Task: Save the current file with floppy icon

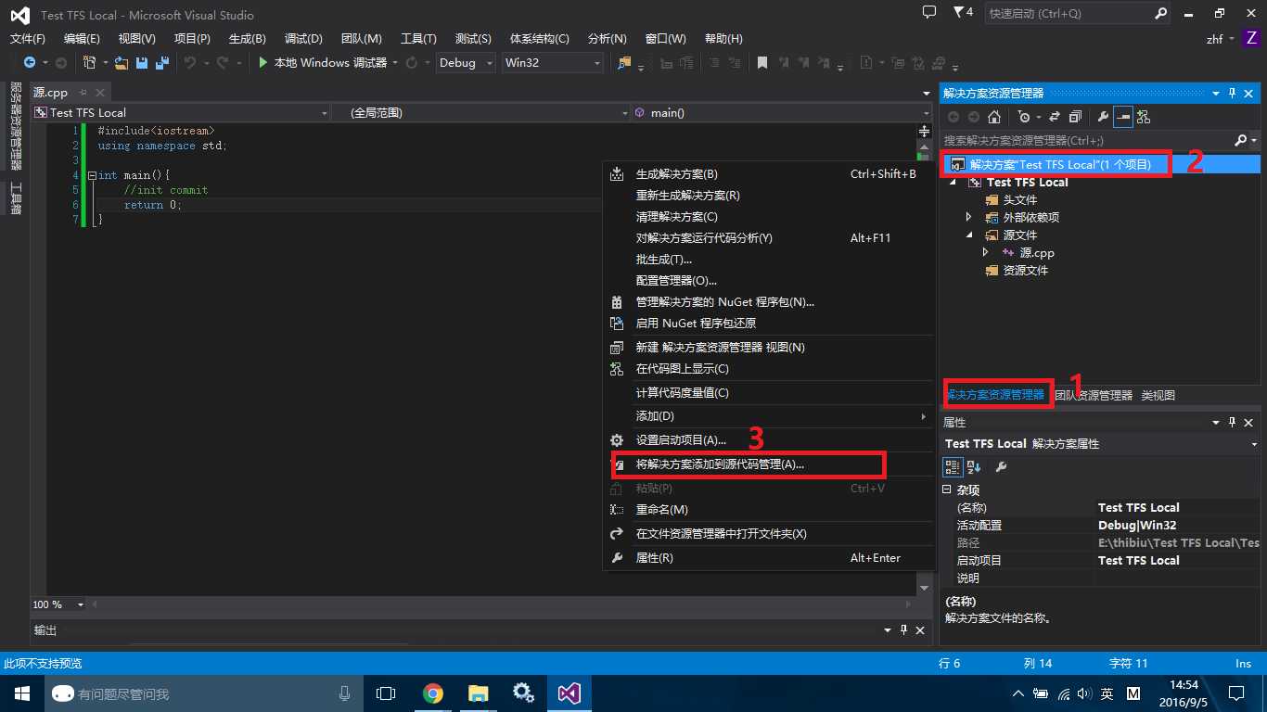Action: (142, 62)
